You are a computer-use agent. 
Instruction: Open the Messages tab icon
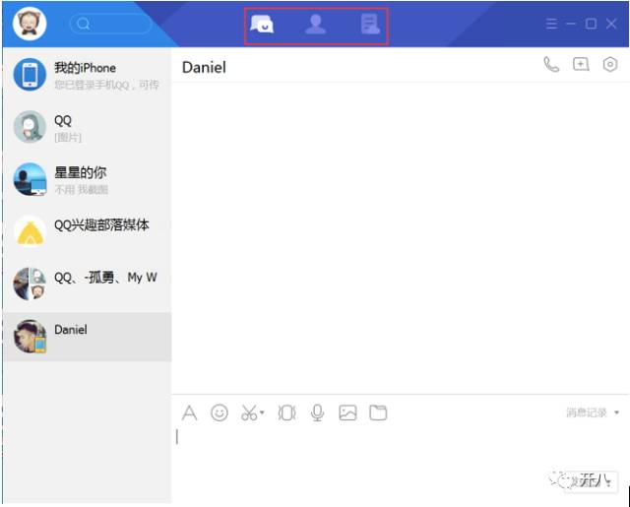pyautogui.click(x=262, y=25)
